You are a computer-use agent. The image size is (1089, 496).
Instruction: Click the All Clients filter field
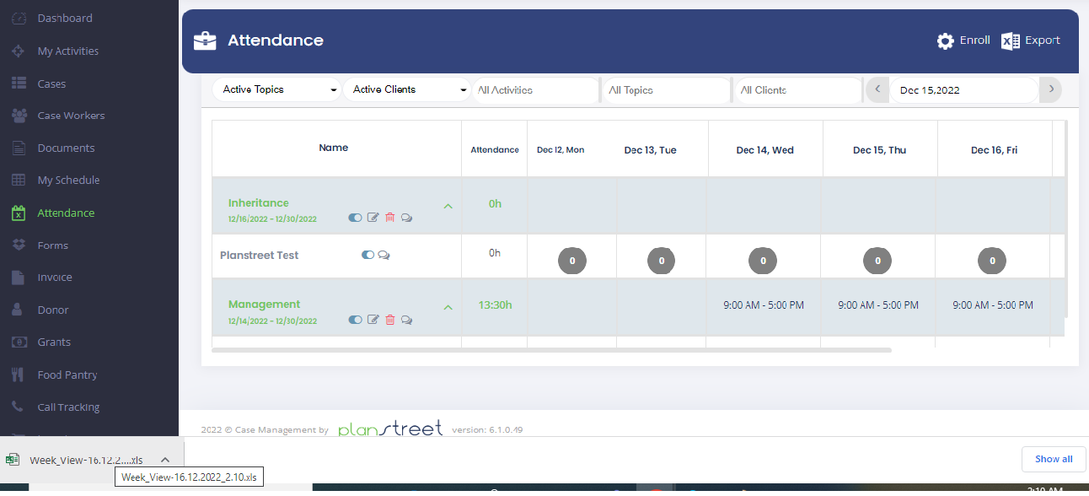(x=797, y=89)
